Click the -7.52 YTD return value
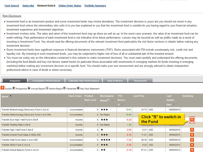 click(129, 140)
